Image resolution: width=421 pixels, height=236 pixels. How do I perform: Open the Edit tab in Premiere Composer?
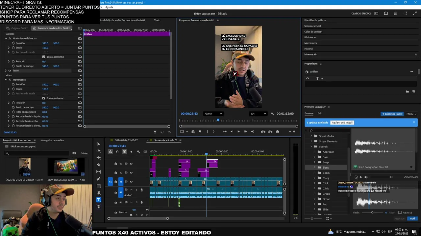click(320, 113)
